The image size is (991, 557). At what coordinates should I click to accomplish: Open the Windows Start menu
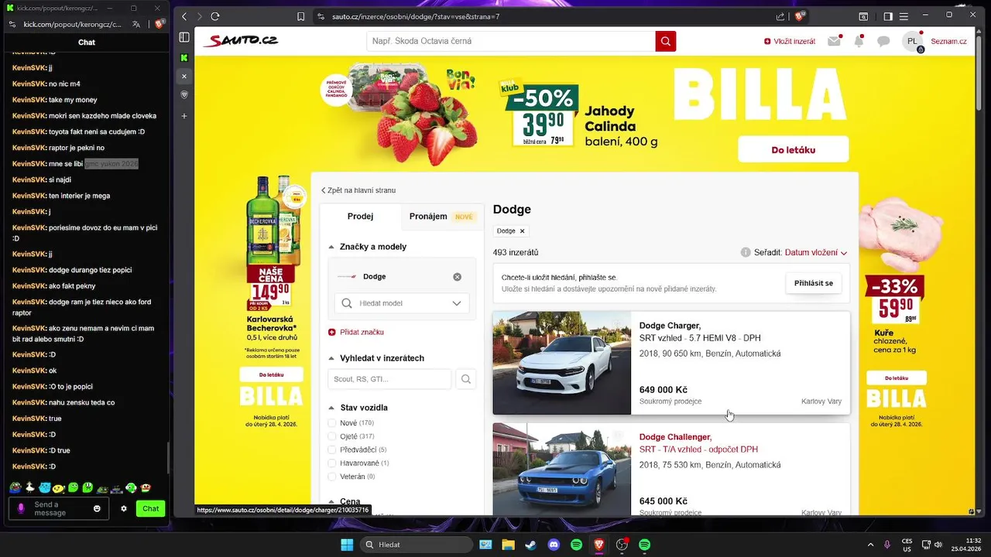(347, 545)
